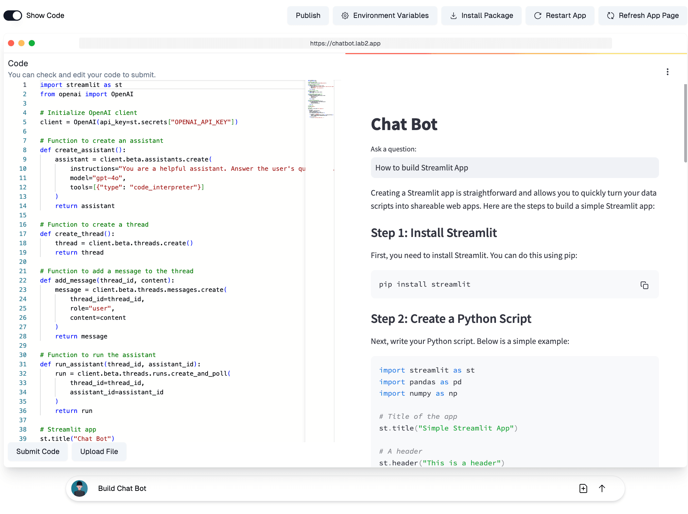The width and height of the screenshot is (688, 514).
Task: Click the user avatar in chat bar
Action: (x=79, y=488)
